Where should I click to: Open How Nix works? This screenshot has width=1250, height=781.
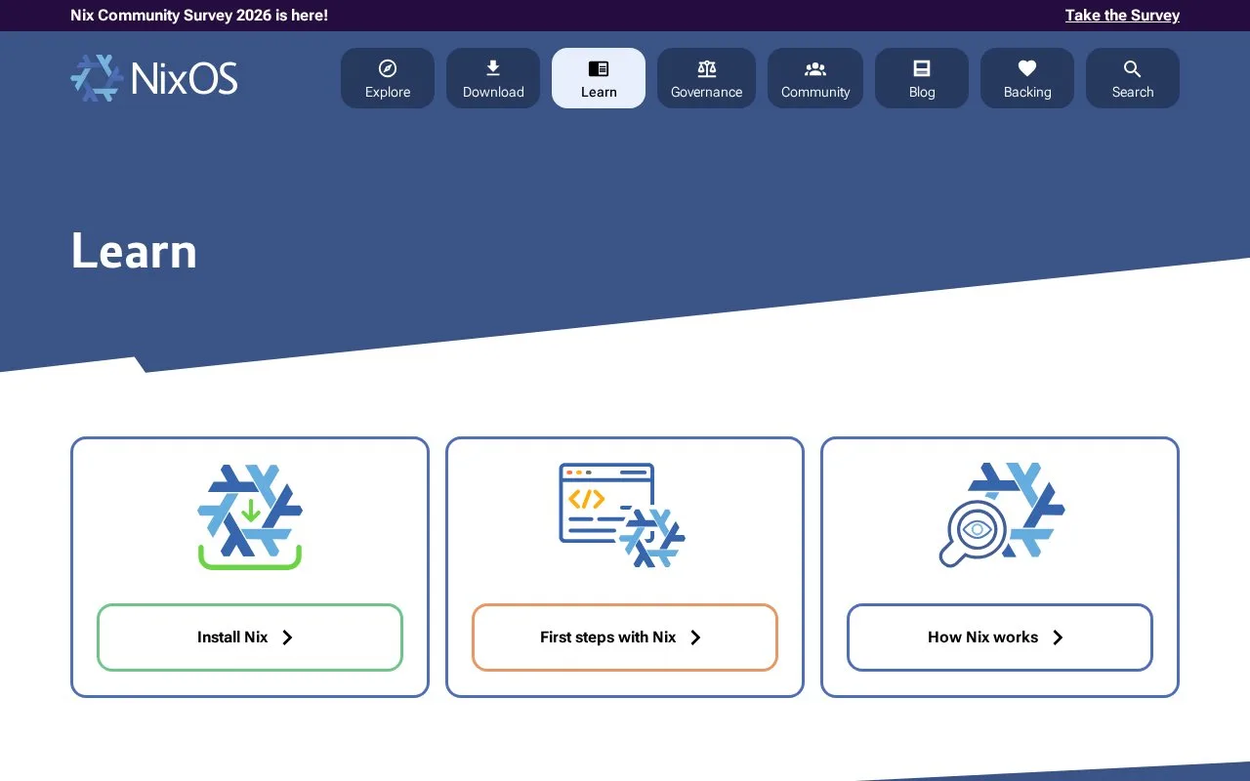click(1000, 637)
